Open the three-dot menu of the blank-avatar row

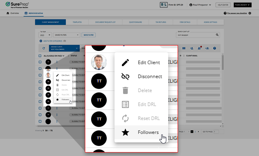(57, 121)
